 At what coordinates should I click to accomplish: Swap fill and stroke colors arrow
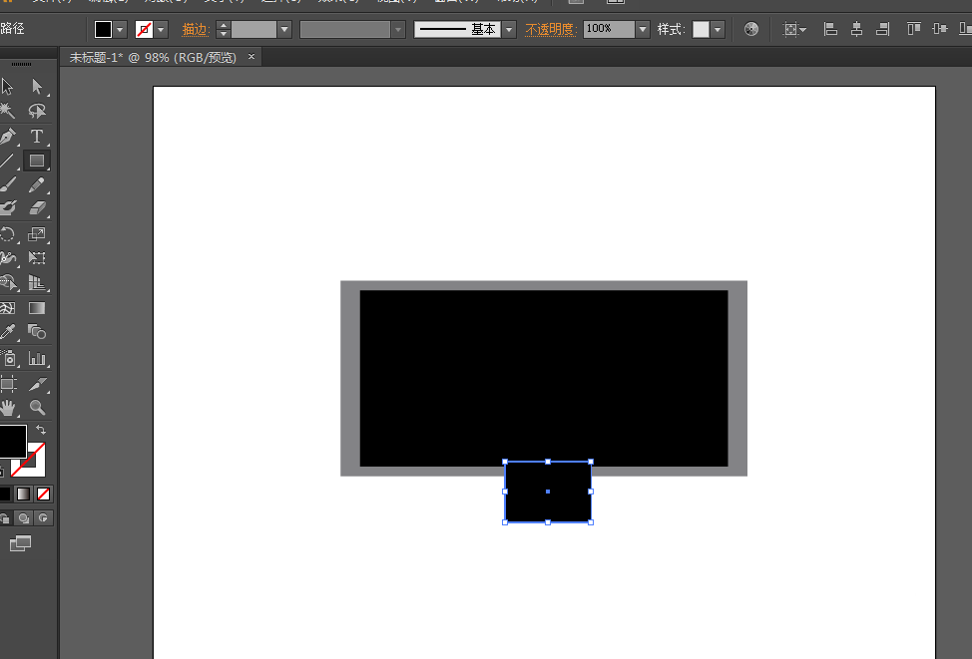point(41,430)
